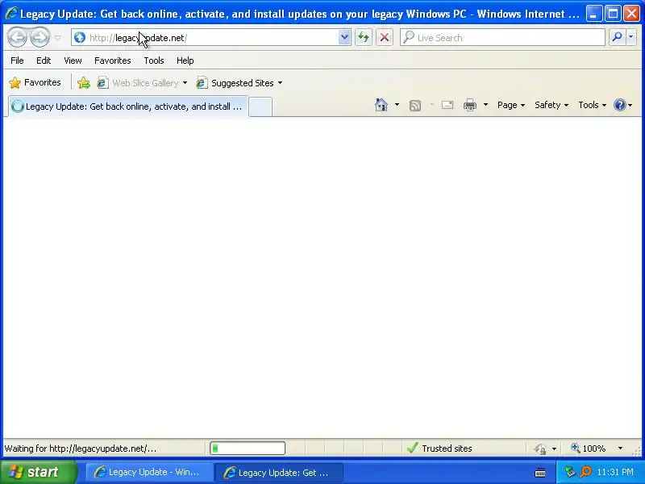
Task: Select the Legacy Update browser tab
Action: (128, 106)
